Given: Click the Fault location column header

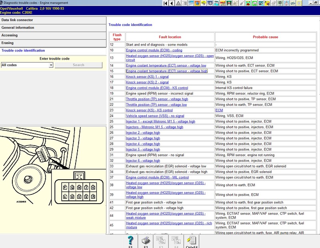Looking at the screenshot, I should [x=170, y=37].
